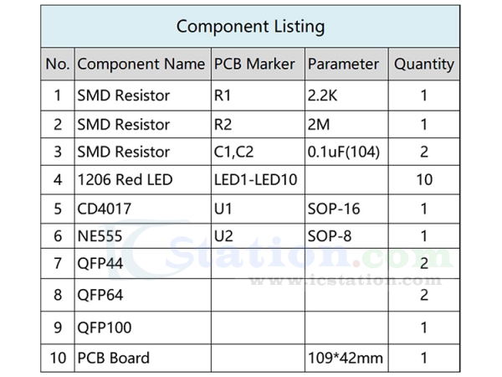Image resolution: width=502 pixels, height=377 pixels.
Task: Select the QFP44 component cell
Action: point(100,265)
